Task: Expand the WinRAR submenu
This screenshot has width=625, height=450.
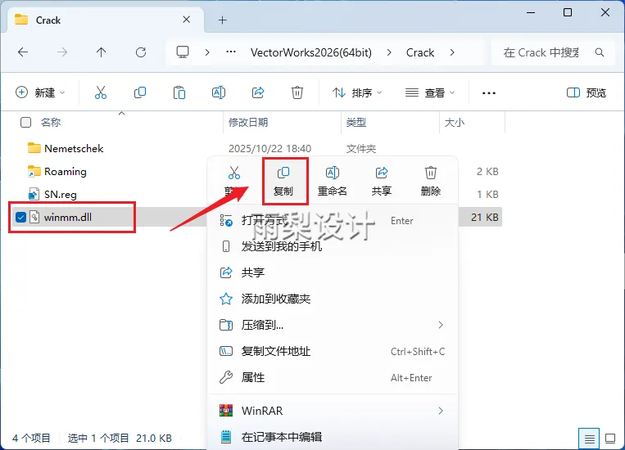Action: pyautogui.click(x=441, y=411)
